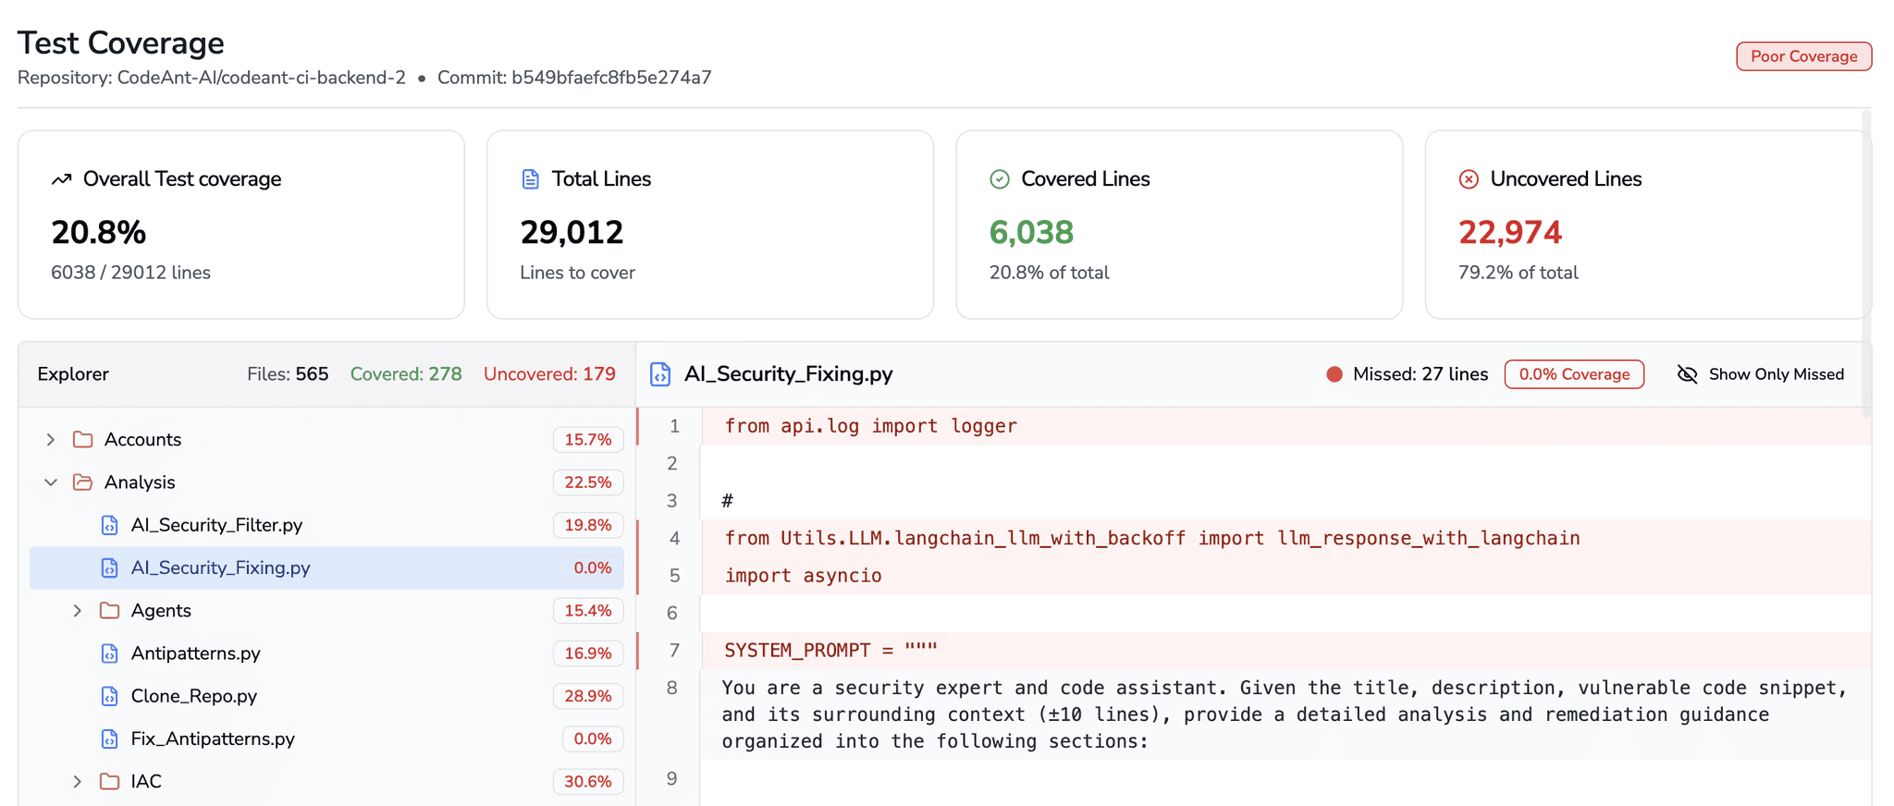Click the 28.9% badge for Clone_Repo.py

(x=588, y=696)
